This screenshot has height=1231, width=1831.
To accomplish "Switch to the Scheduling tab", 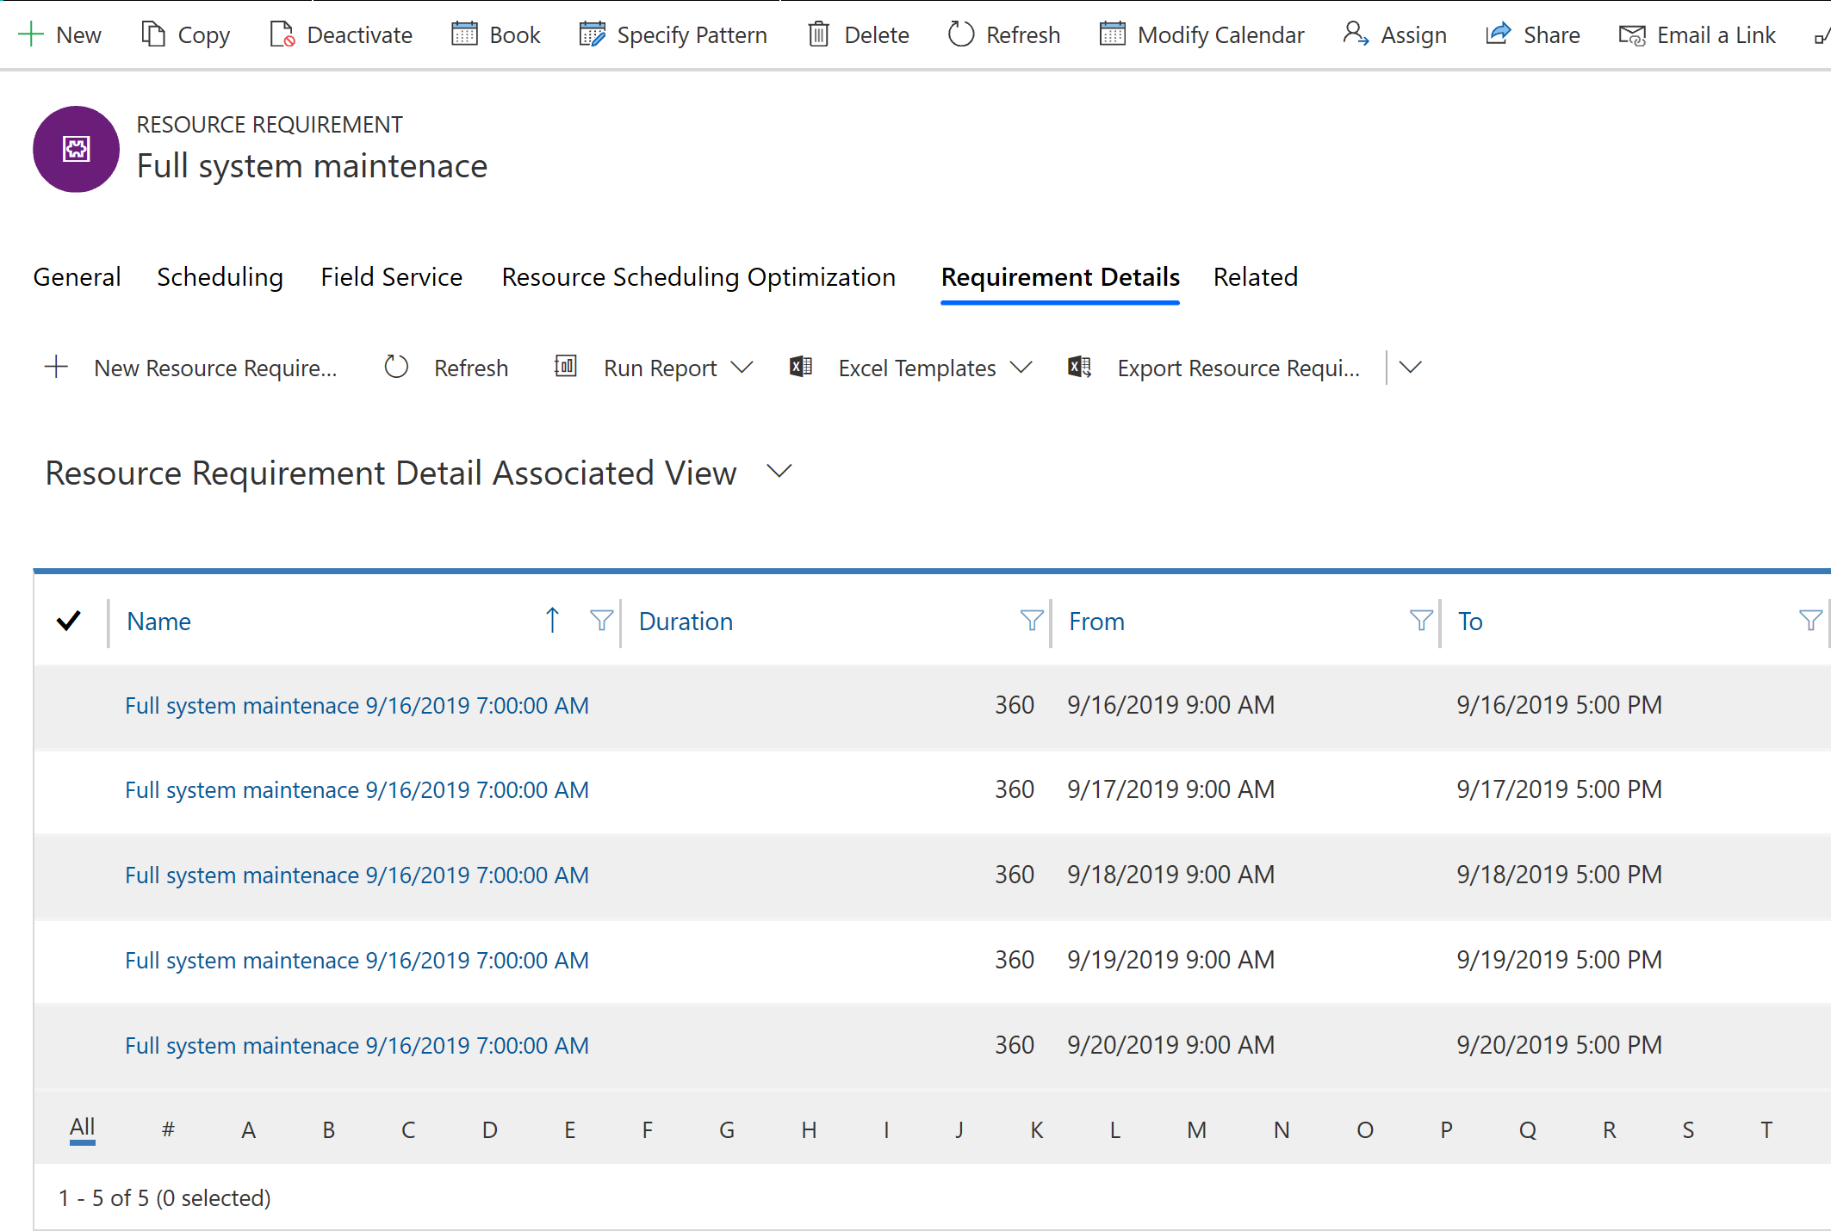I will 220,276.
